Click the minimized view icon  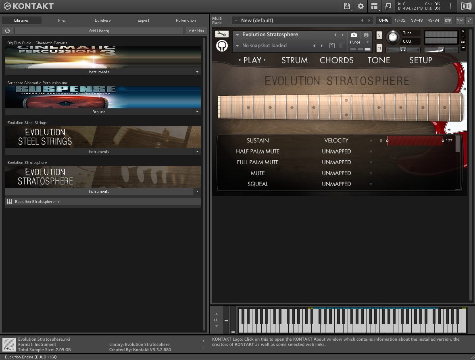(x=388, y=6)
